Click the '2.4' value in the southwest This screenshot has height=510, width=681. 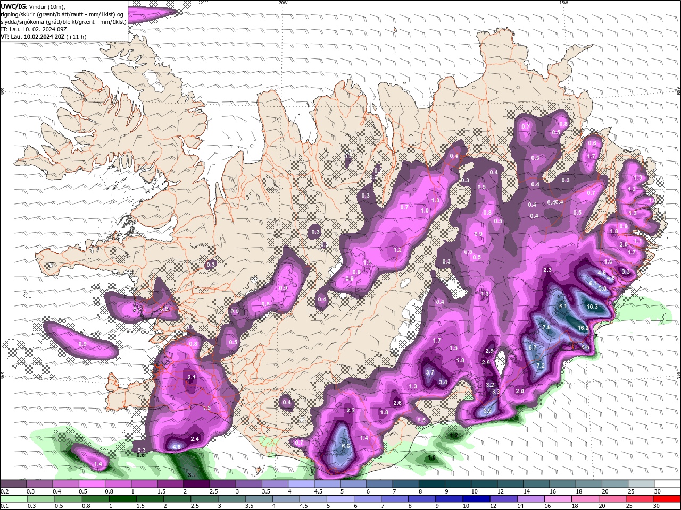pyautogui.click(x=195, y=439)
